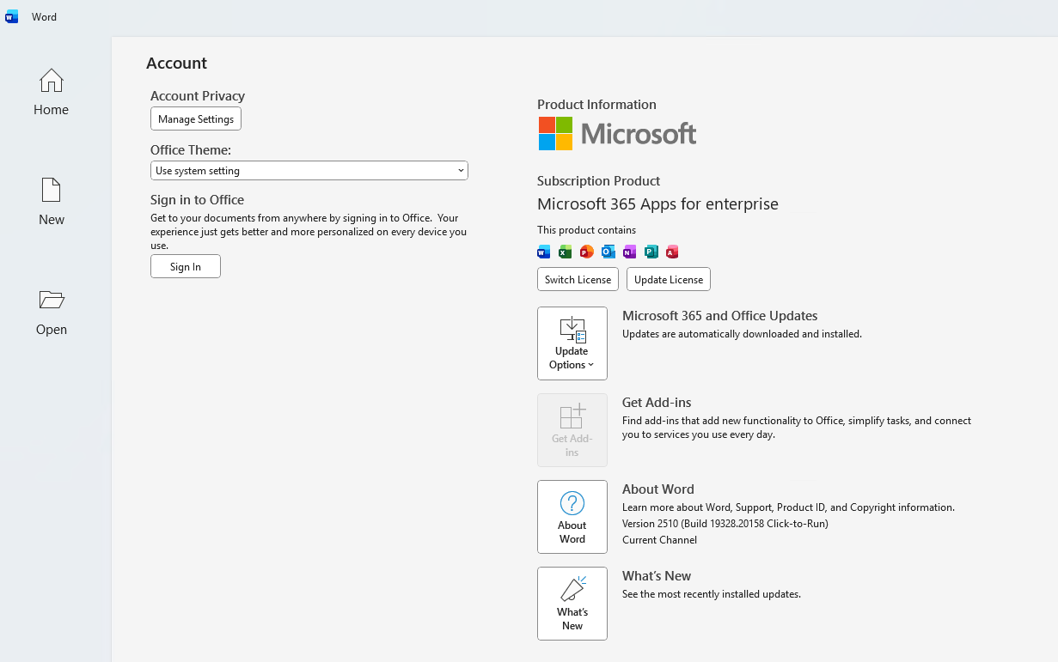This screenshot has width=1058, height=662.
Task: Click the blue Outlook product icon
Action: [608, 252]
